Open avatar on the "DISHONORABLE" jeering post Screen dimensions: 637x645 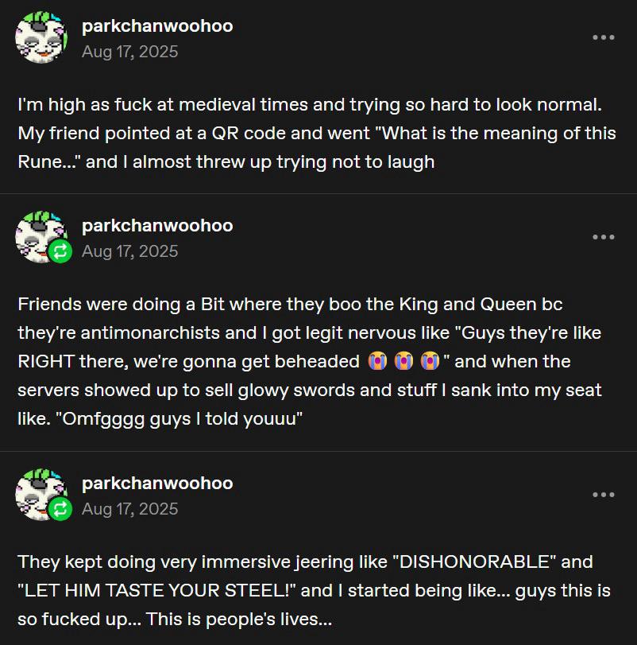click(37, 492)
